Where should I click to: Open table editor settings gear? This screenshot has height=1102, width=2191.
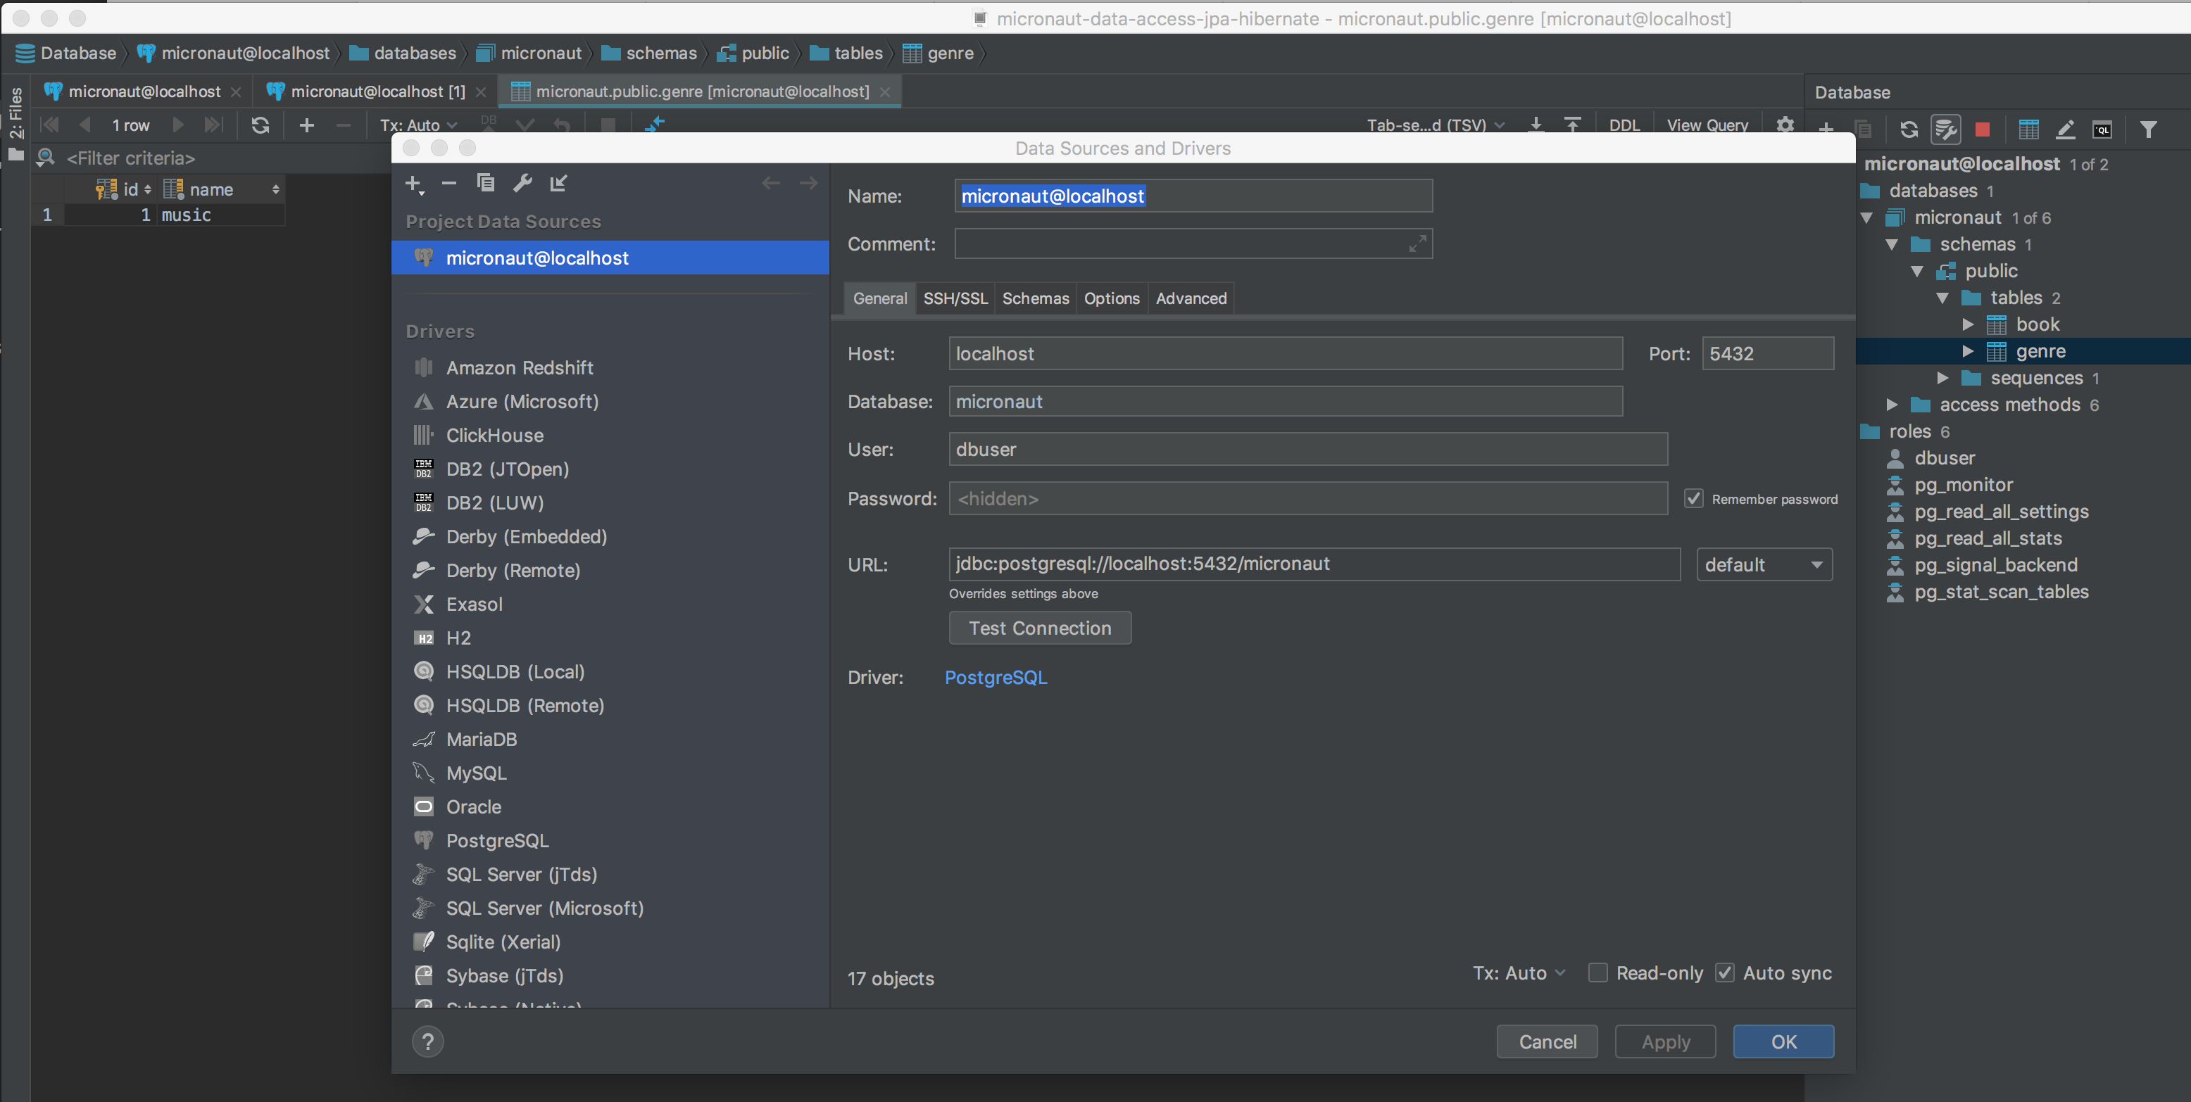pyautogui.click(x=1785, y=125)
